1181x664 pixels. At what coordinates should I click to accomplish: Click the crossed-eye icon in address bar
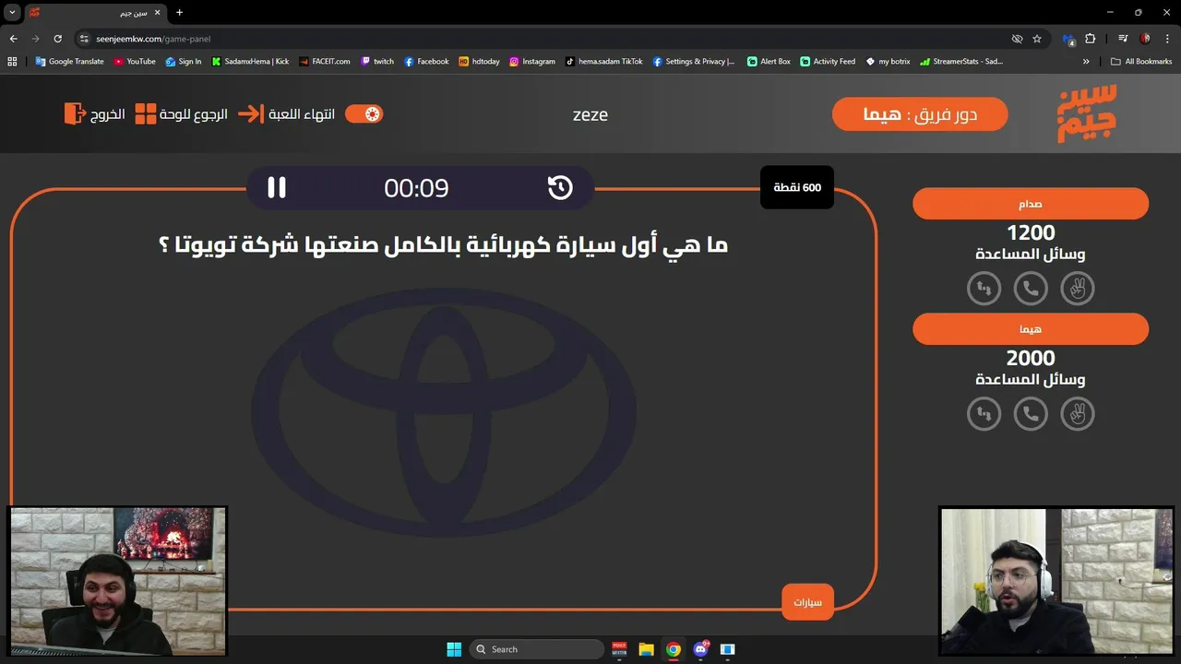point(1017,39)
